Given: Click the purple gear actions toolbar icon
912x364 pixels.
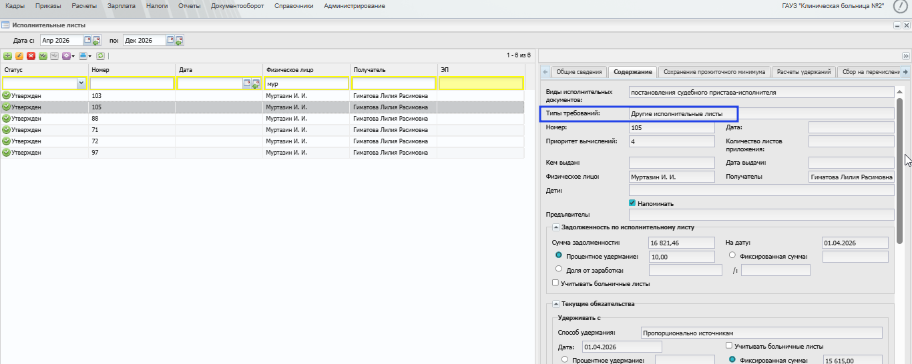Looking at the screenshot, I should pos(66,56).
